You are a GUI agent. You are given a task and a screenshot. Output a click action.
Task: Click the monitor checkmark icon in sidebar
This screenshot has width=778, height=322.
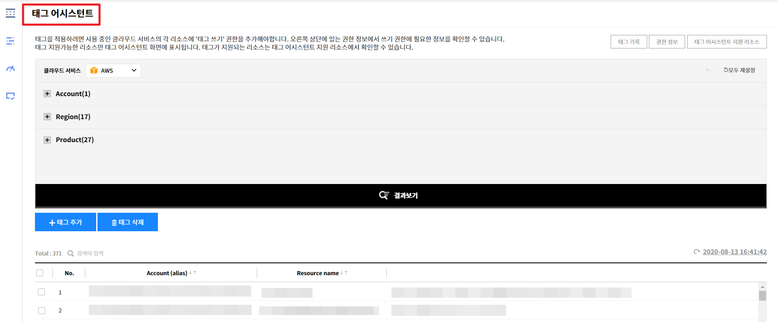coord(11,96)
